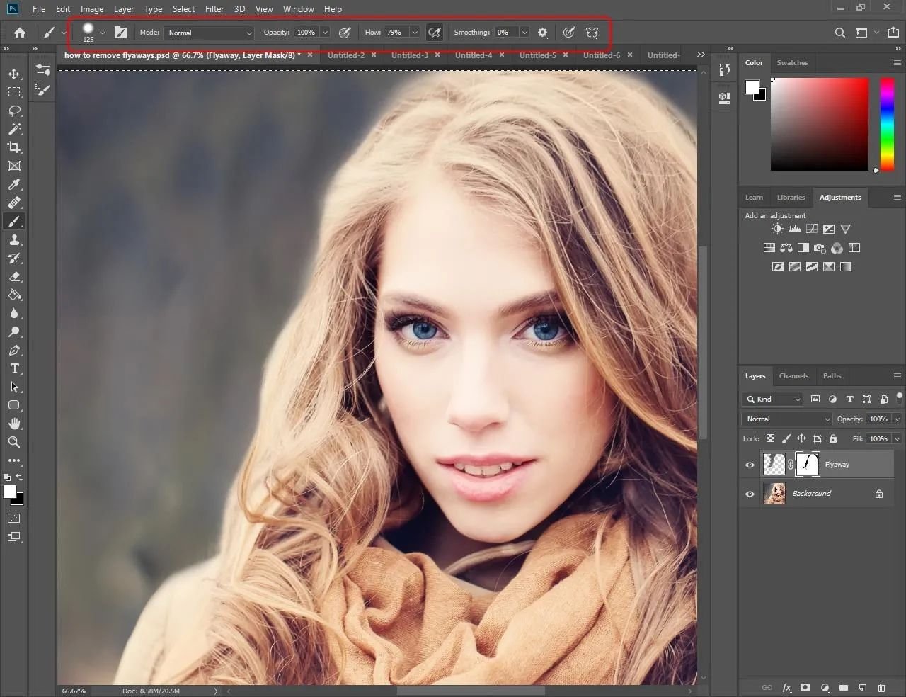This screenshot has height=697, width=906.
Task: Pick the Eyedropper tool
Action: click(x=14, y=184)
